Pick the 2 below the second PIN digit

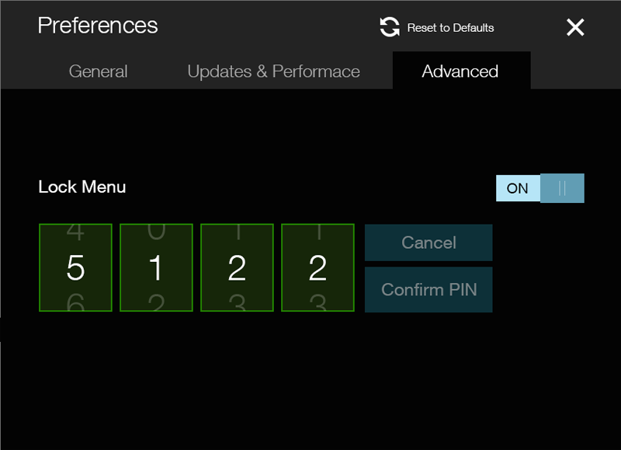[x=156, y=304]
